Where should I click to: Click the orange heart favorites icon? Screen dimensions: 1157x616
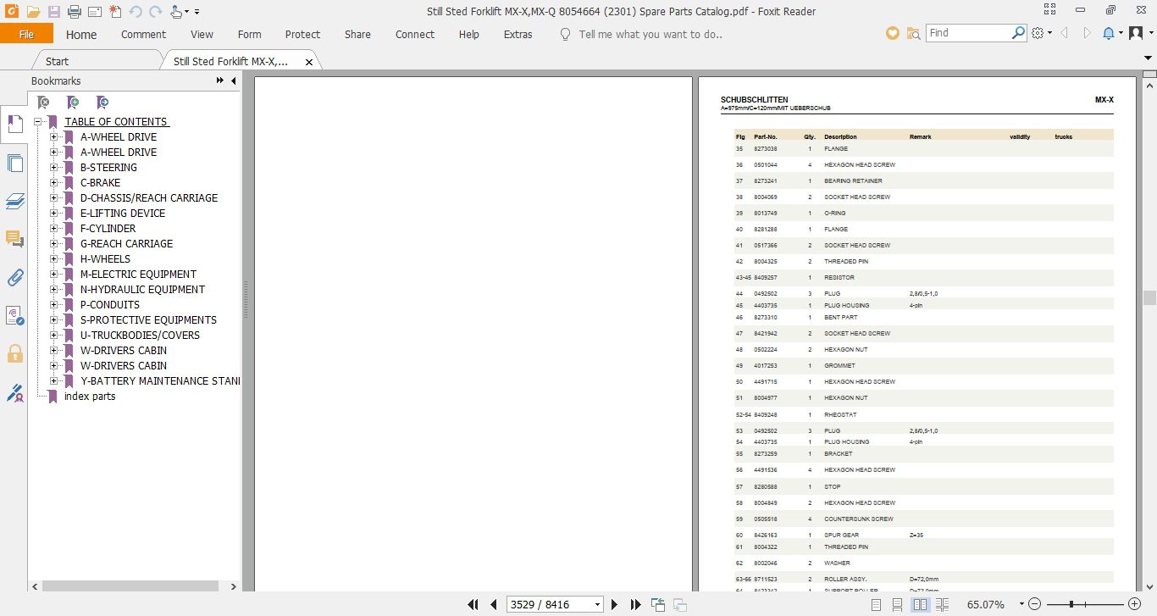tap(892, 33)
